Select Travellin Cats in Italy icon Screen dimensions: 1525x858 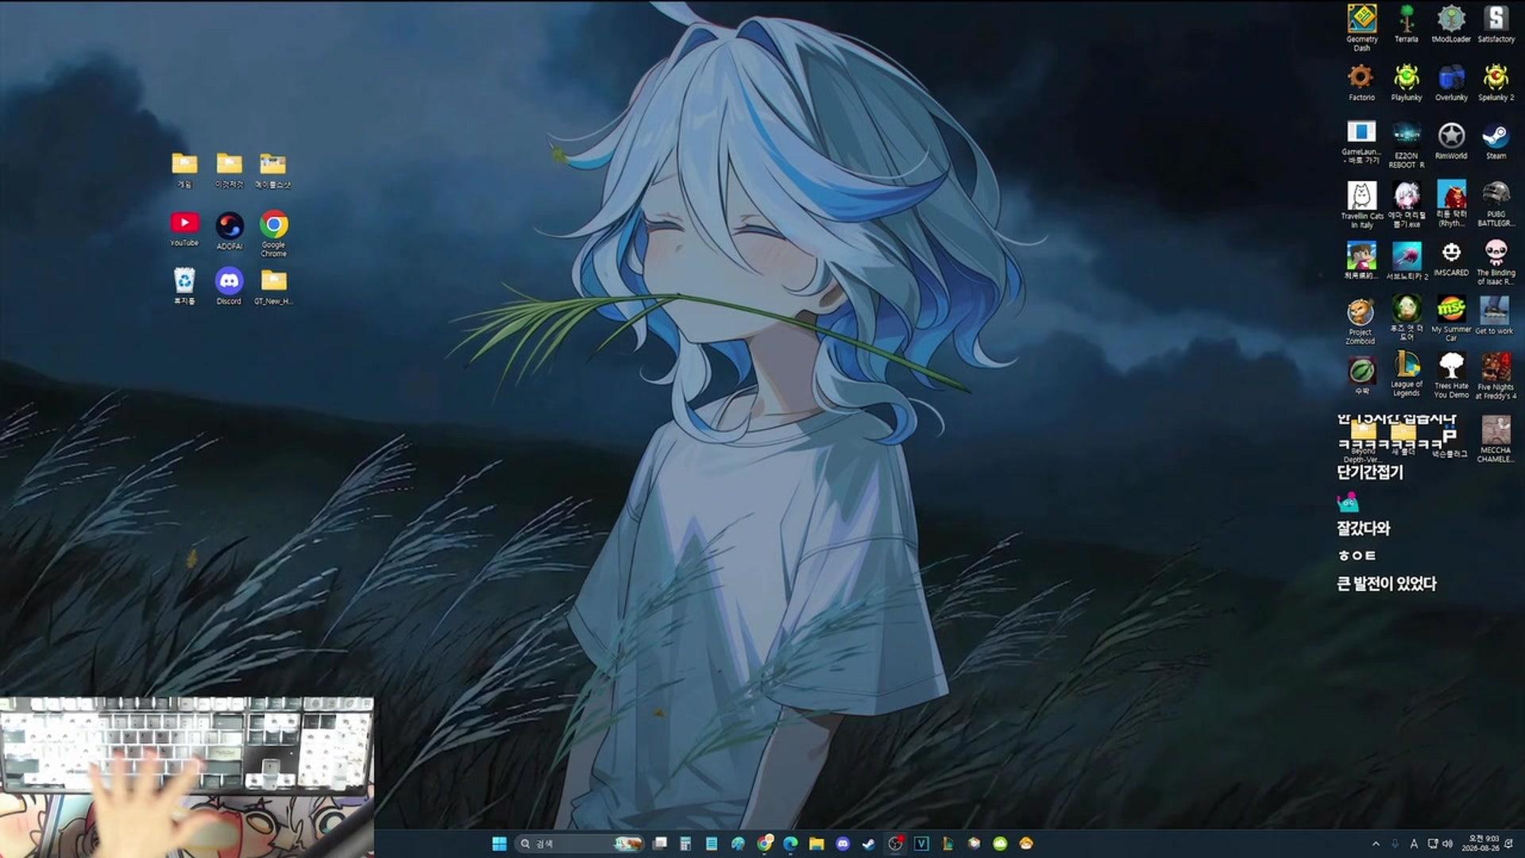pyautogui.click(x=1361, y=205)
